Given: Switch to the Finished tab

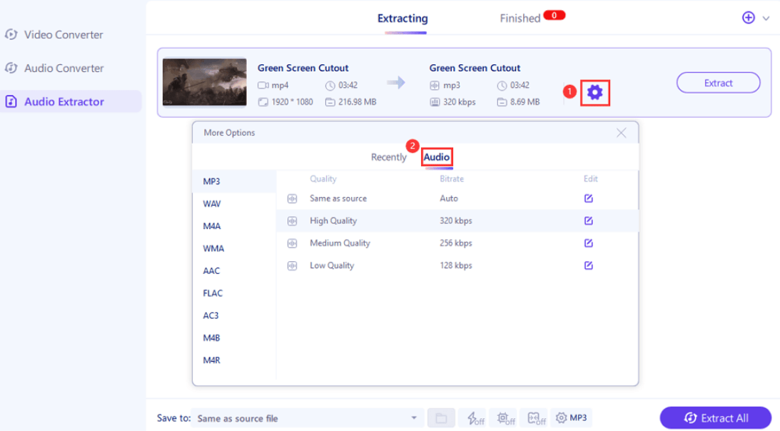Looking at the screenshot, I should [520, 19].
